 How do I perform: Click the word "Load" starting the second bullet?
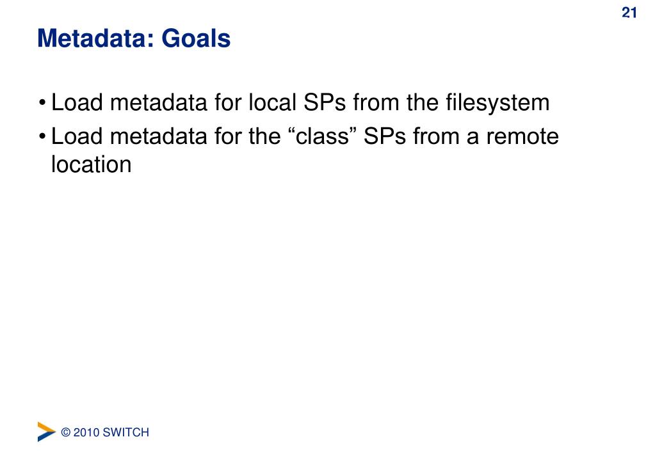77,136
